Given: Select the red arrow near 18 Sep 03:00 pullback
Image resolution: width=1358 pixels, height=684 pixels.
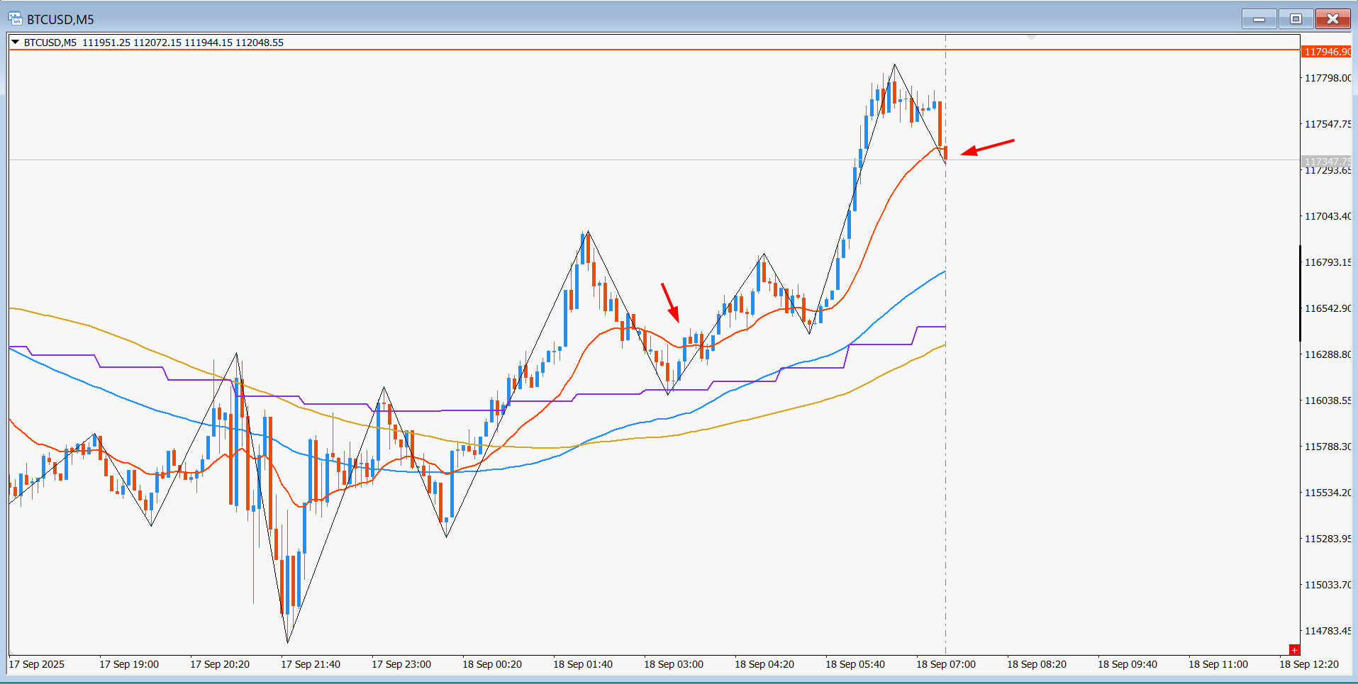Looking at the screenshot, I should (670, 303).
